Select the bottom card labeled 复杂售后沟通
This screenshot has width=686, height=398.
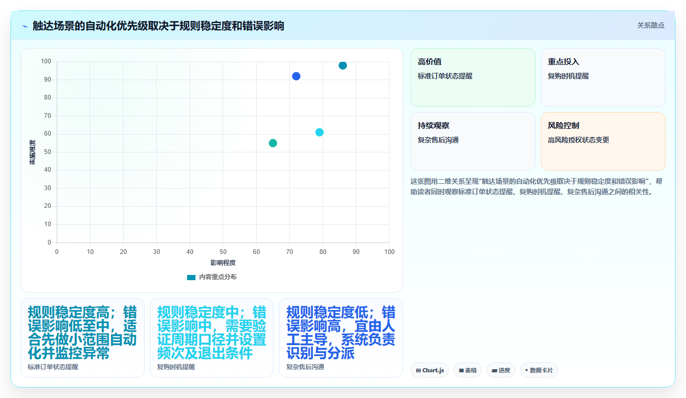click(x=341, y=338)
